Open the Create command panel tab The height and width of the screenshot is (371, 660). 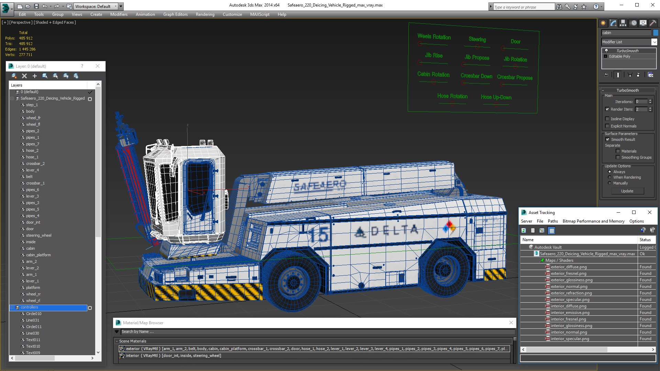click(603, 23)
